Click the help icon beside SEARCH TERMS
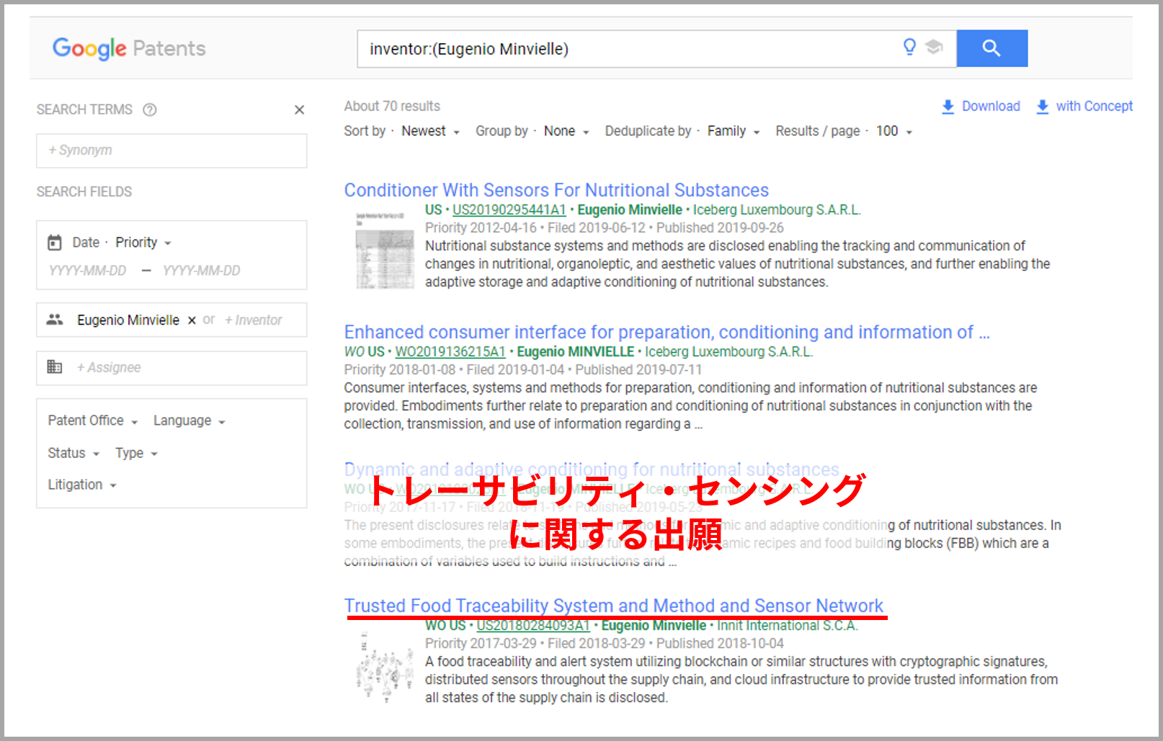The height and width of the screenshot is (741, 1163). pos(149,109)
